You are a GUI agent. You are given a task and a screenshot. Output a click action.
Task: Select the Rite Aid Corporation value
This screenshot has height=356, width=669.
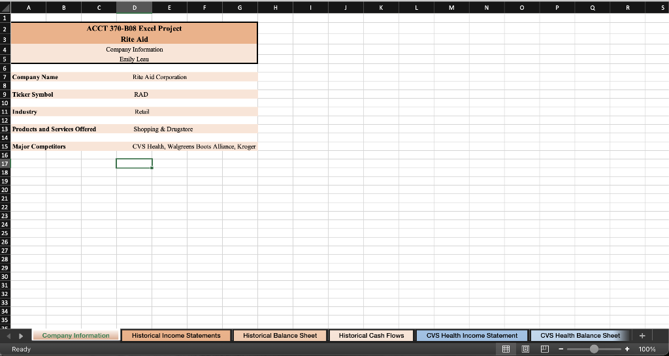[x=159, y=77]
